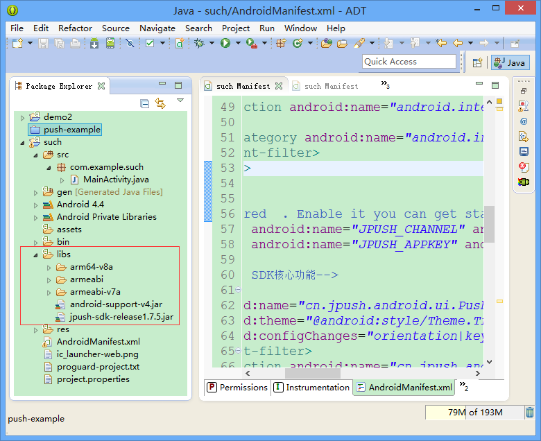Click the Quick Access field
The image size is (541, 441).
coord(409,62)
